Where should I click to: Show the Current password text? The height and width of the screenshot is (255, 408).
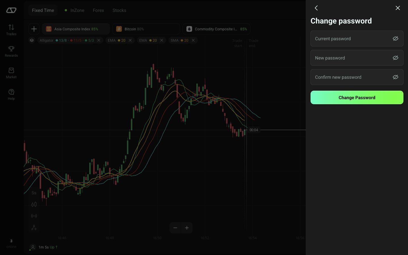point(396,39)
